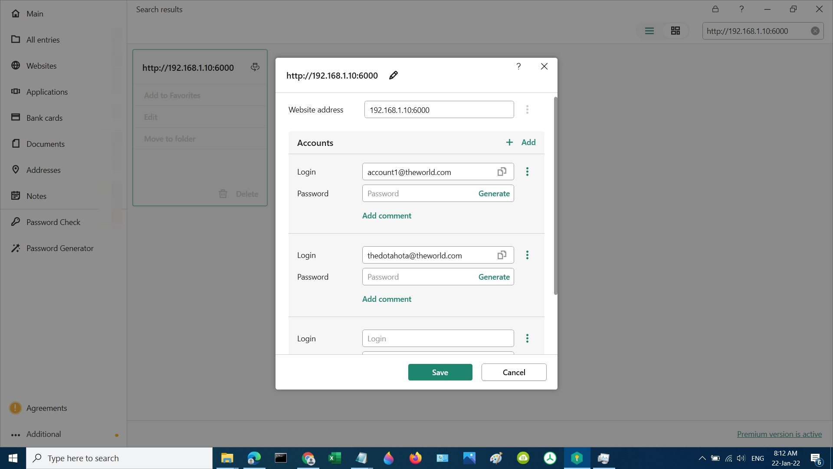Open File Explorer from taskbar

pos(227,458)
